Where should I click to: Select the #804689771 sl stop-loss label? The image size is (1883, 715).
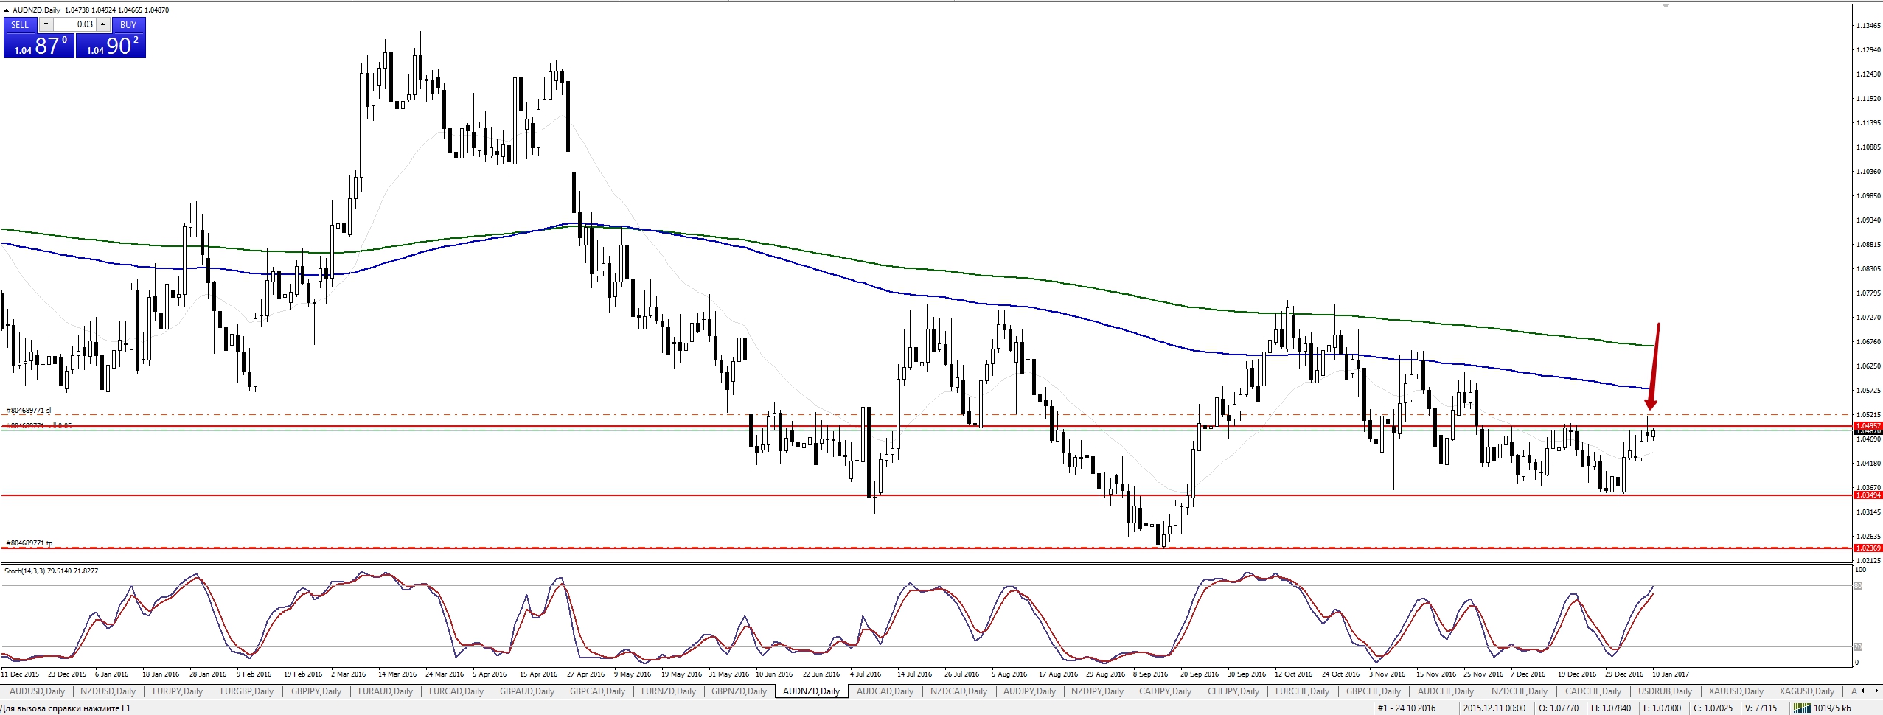point(29,411)
